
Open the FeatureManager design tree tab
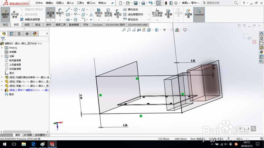(x=4, y=34)
